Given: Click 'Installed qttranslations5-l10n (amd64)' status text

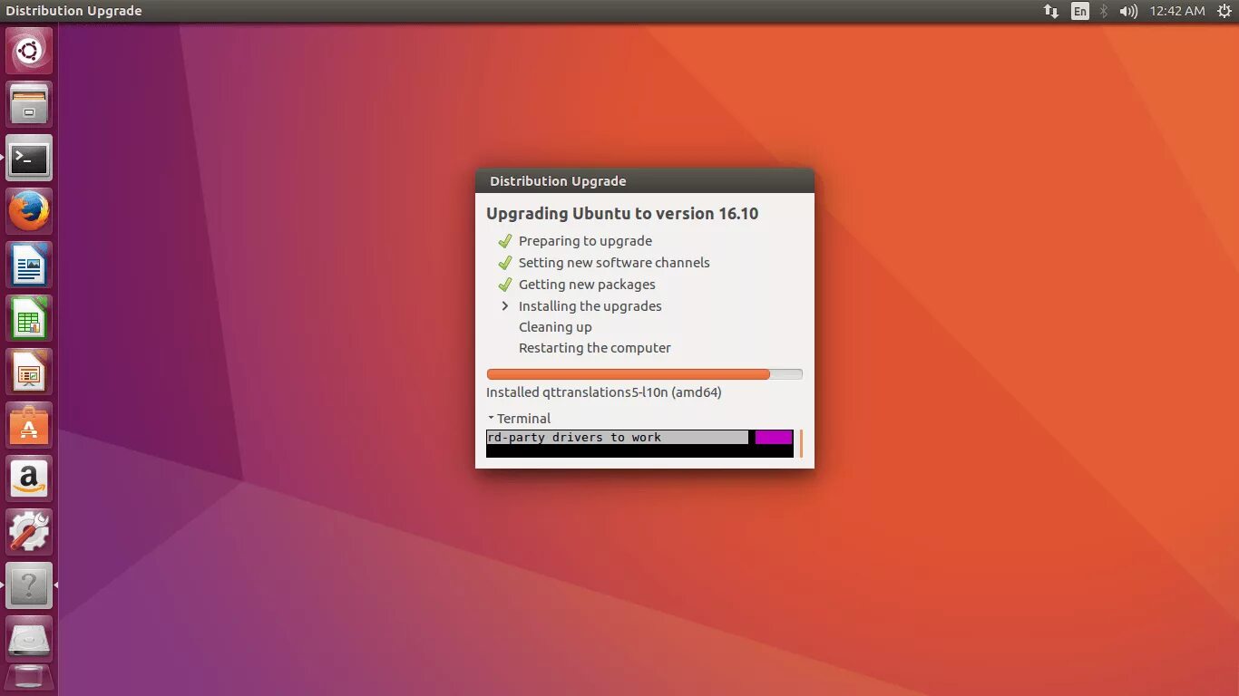Looking at the screenshot, I should (x=604, y=392).
